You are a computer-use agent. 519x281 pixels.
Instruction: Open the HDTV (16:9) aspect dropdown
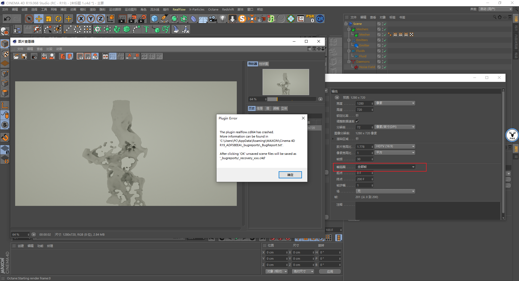395,146
